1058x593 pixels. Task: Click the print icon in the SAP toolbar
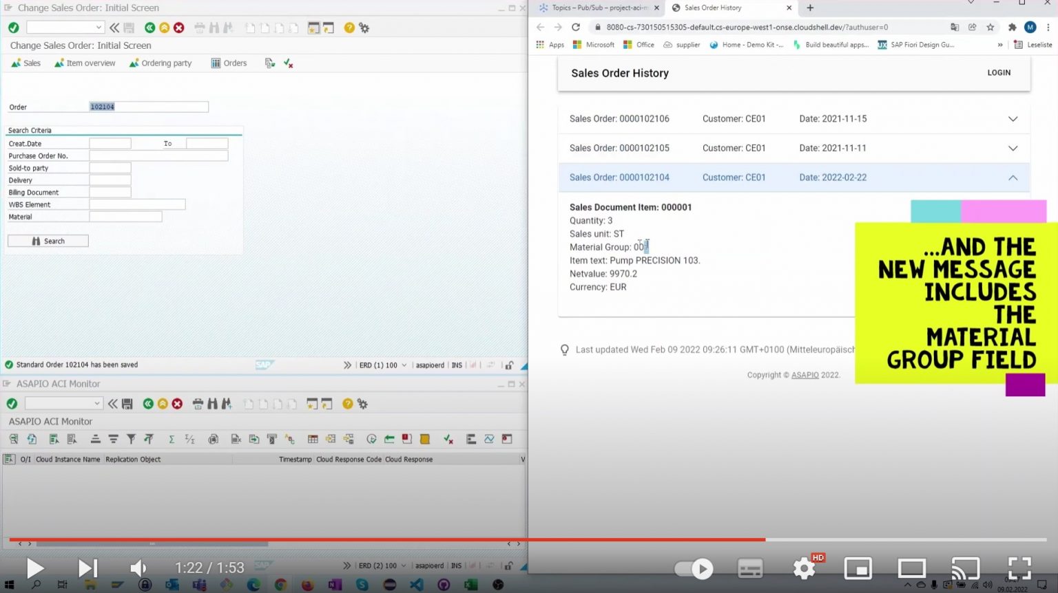coord(198,27)
